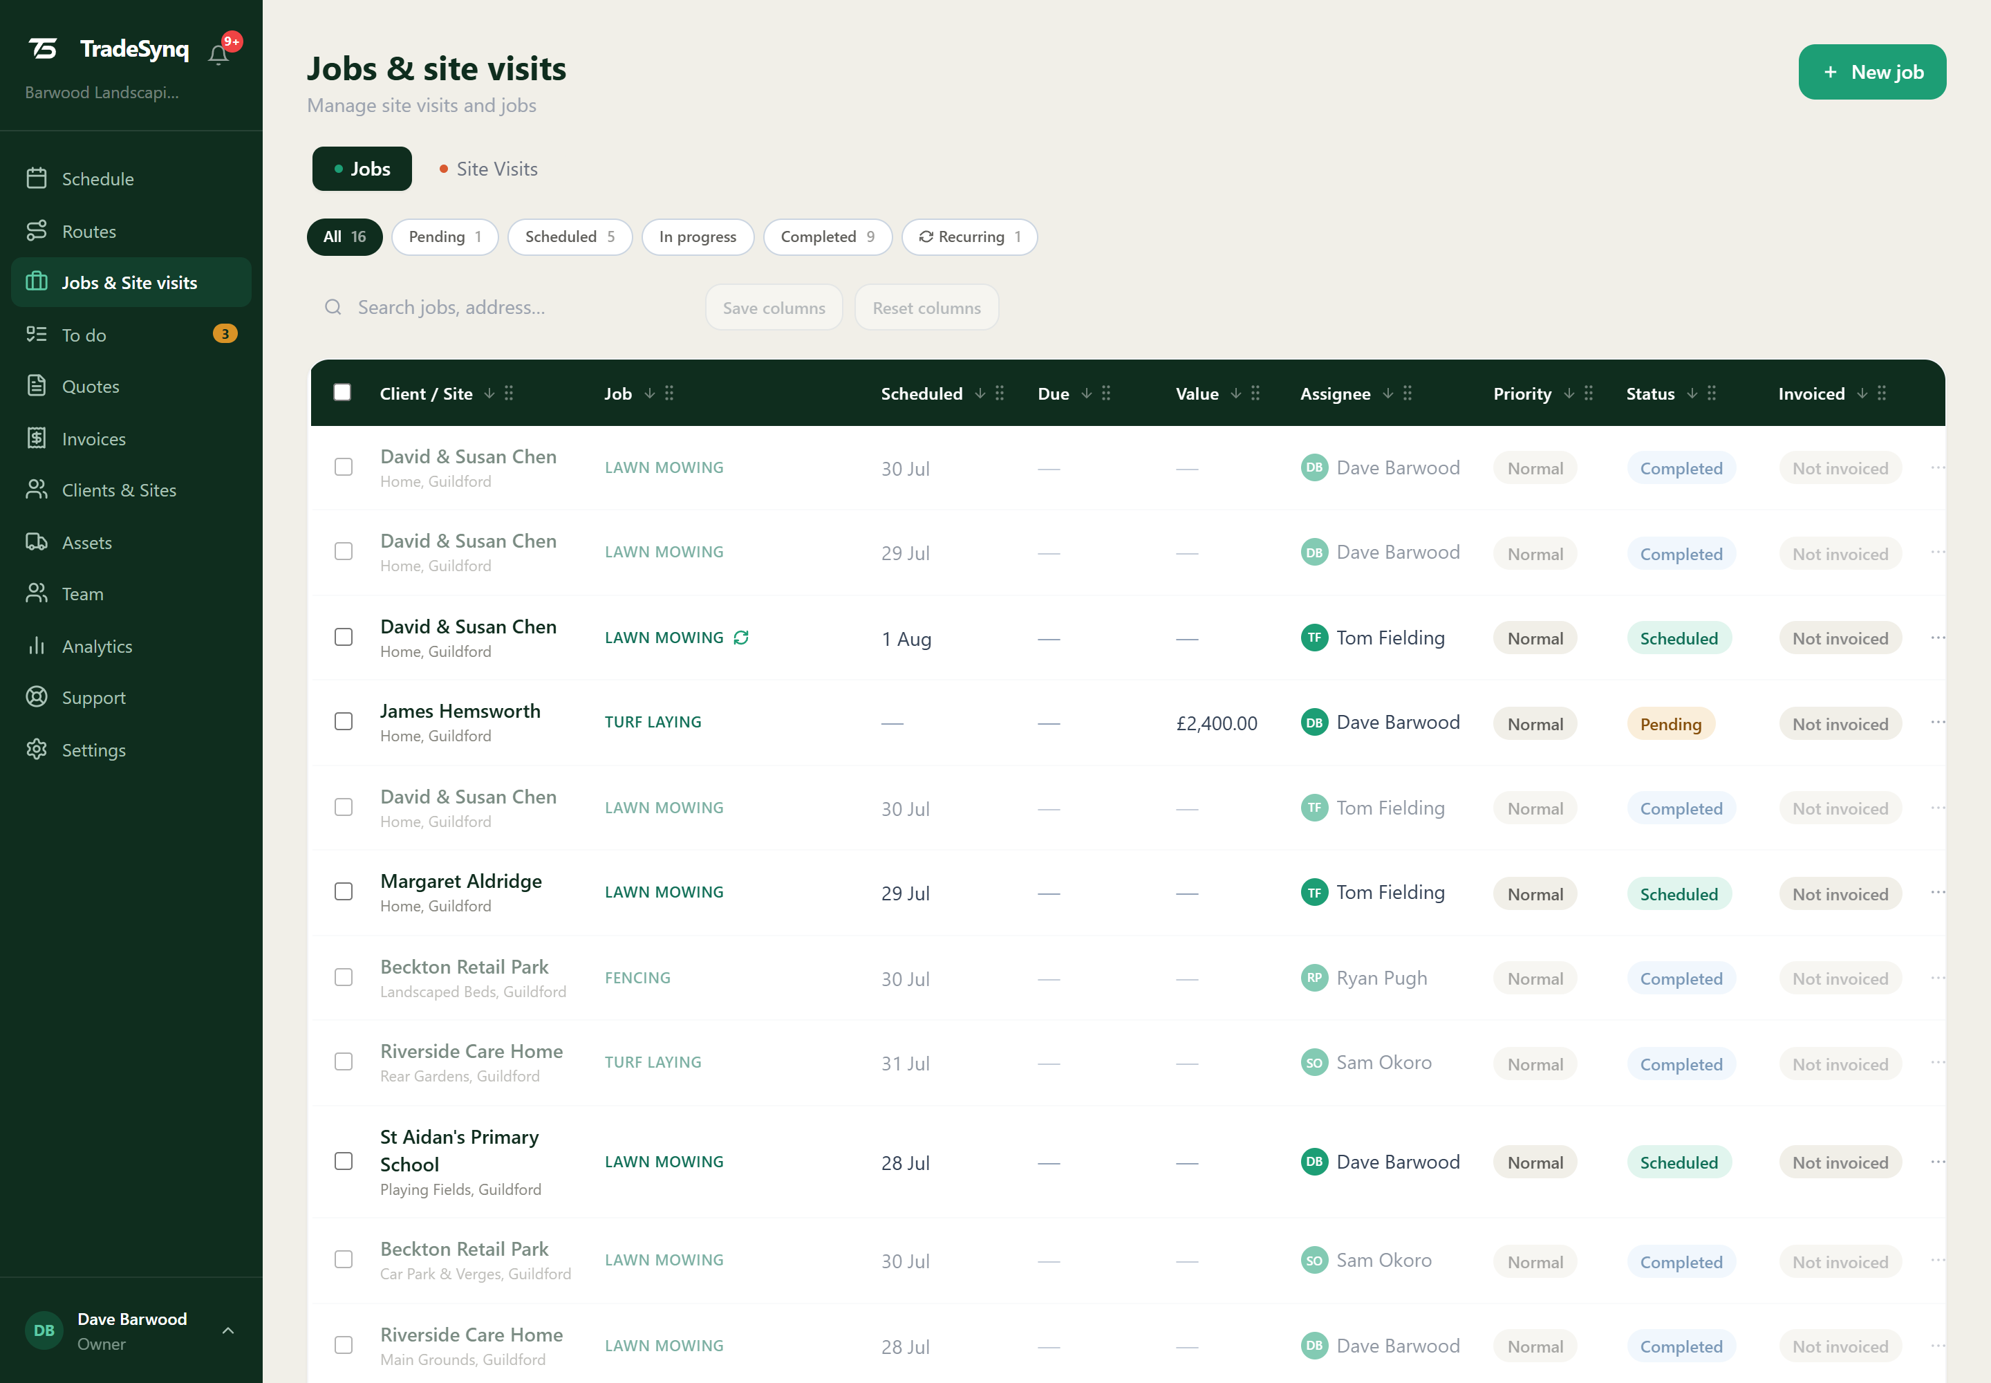
Task: Filter by Scheduled jobs
Action: point(570,236)
